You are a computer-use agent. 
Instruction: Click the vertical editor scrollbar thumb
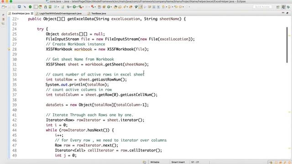[287, 45]
